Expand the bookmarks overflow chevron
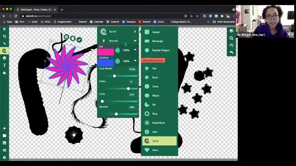 (208, 22)
